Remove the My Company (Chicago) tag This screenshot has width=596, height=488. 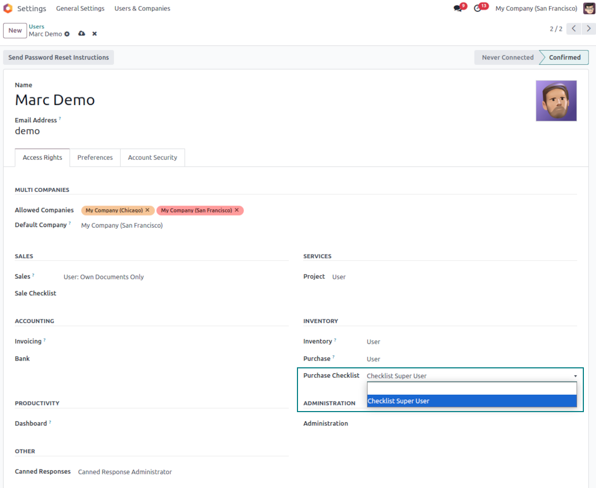(x=148, y=210)
